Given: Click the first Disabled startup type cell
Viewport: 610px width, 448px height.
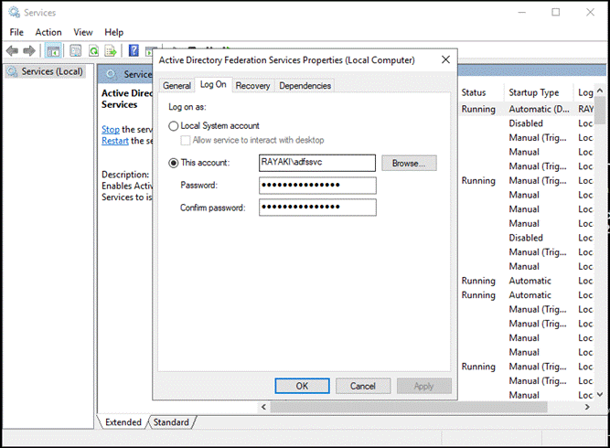Looking at the screenshot, I should tap(526, 123).
